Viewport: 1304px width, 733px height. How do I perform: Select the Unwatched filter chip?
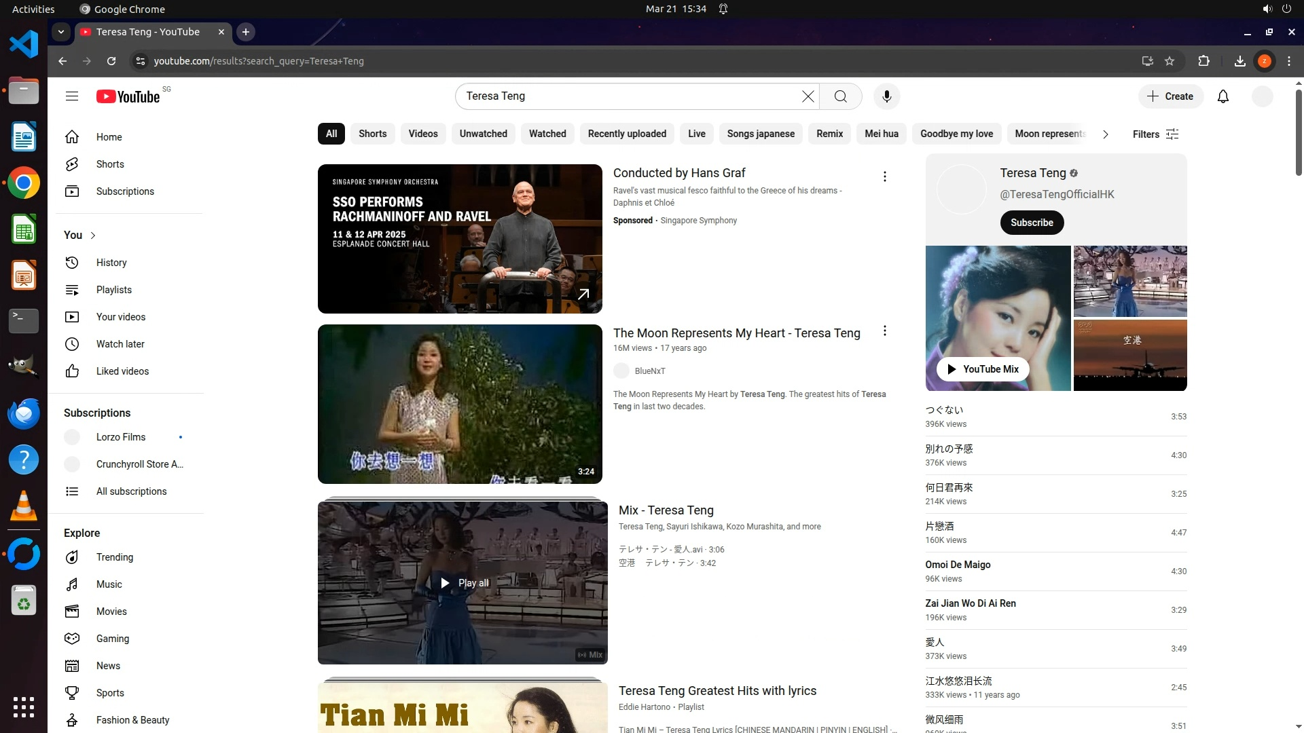483,134
